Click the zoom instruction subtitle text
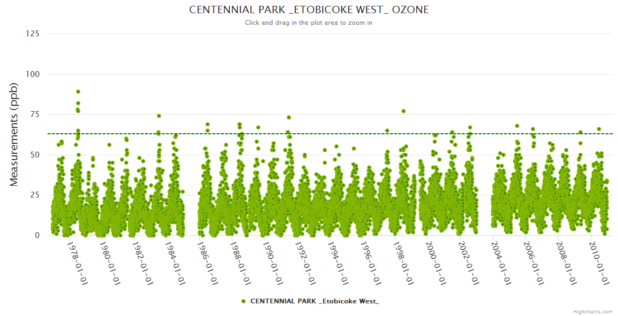This screenshot has height=316, width=618. (x=309, y=23)
